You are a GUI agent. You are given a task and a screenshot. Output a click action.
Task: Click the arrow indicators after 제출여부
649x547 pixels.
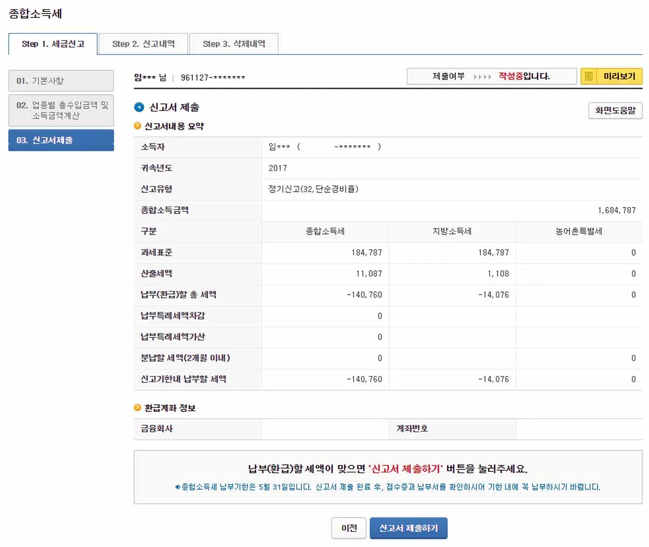[482, 77]
